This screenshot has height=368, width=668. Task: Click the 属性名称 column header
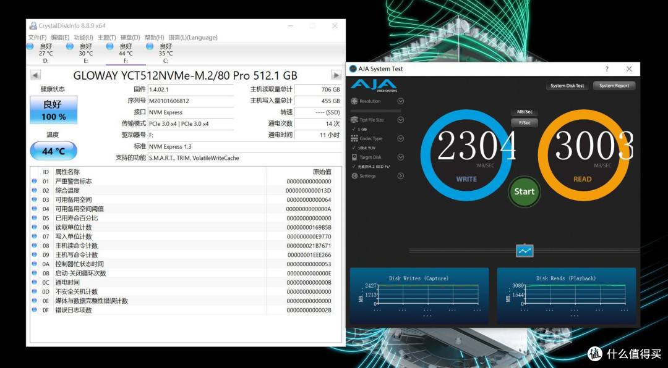click(x=160, y=172)
